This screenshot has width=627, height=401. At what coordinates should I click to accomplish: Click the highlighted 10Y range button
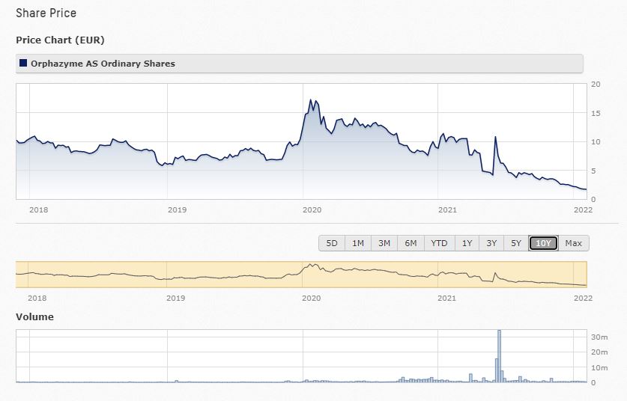[x=543, y=243]
